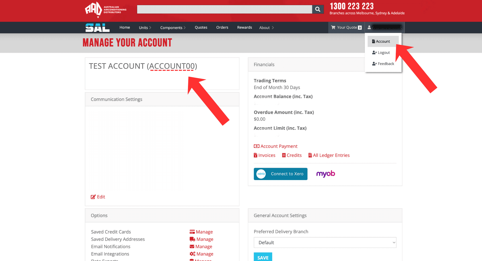The image size is (482, 261).
Task: Open the Rewards menu item
Action: pyautogui.click(x=244, y=27)
